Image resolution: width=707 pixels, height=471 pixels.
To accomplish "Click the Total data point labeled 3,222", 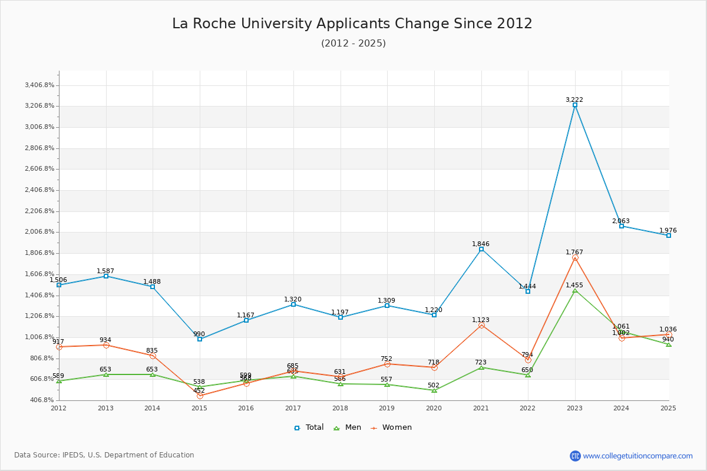I will [575, 105].
